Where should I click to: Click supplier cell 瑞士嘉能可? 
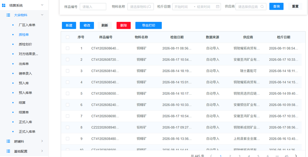[248, 71]
